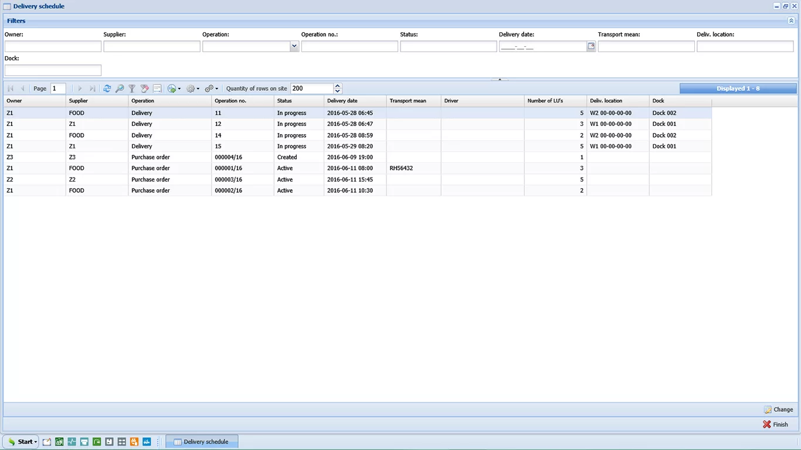Viewport: 801px width, 450px height.
Task: Click delivery date 2016-05-28 08:59
Action: click(x=355, y=135)
